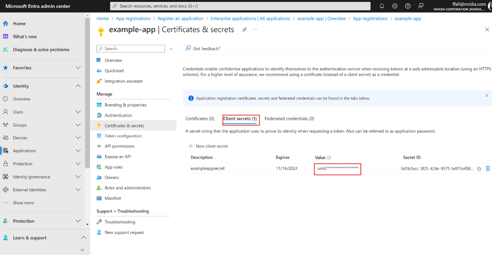The image size is (492, 272).
Task: Switch to the Federated credentials tab
Action: coord(289,119)
